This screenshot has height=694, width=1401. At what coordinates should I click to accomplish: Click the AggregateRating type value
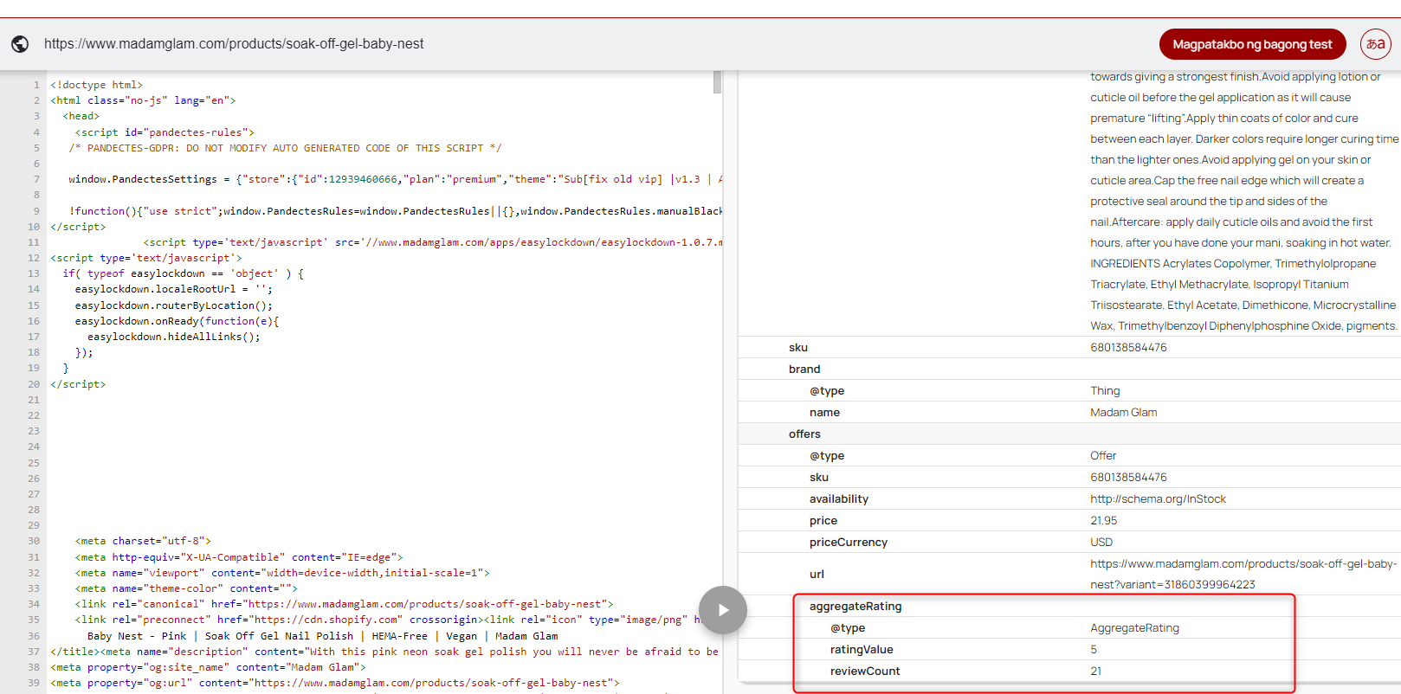coord(1134,628)
